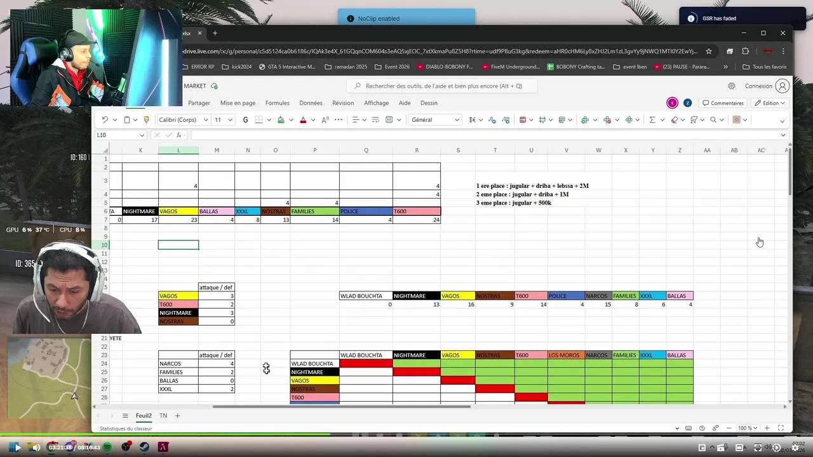This screenshot has width=813, height=457.
Task: Click the cell borders icon
Action: pyautogui.click(x=259, y=120)
